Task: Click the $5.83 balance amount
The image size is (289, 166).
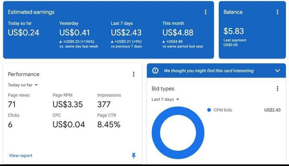Action: pos(234,31)
